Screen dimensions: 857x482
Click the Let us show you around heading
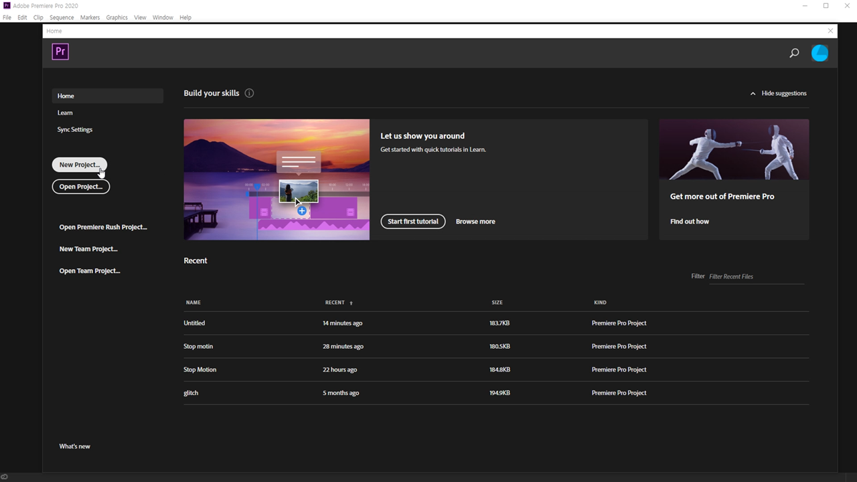(x=422, y=136)
